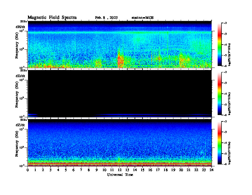Click hour "13" on the Universal Time axis
Image resolution: width=252 pixels, height=195 pixels.
(127, 170)
